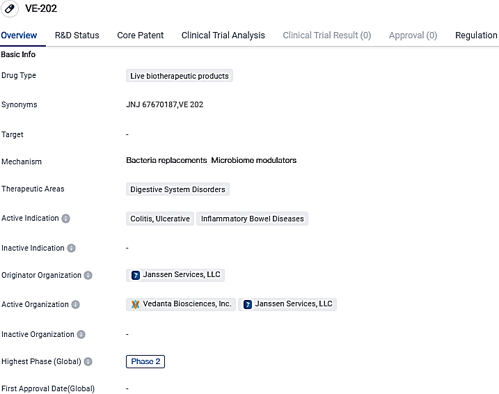499x394 pixels.
Task: Click Janssen logo in Originator Organization row
Action: pyautogui.click(x=136, y=275)
